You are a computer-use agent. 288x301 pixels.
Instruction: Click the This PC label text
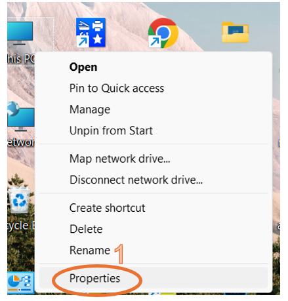tap(21, 58)
